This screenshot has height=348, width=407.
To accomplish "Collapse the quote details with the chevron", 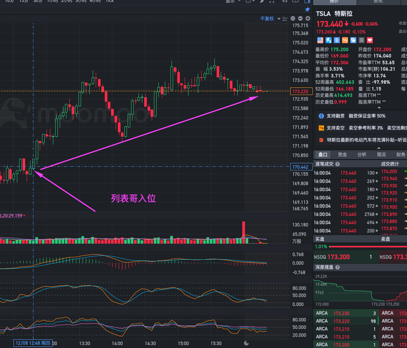I will 379,108.
